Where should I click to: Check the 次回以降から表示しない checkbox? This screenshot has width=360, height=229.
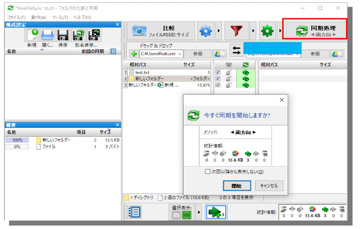208,172
